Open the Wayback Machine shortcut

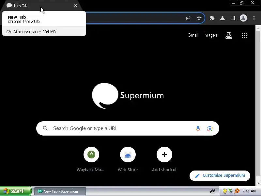[x=91, y=155]
